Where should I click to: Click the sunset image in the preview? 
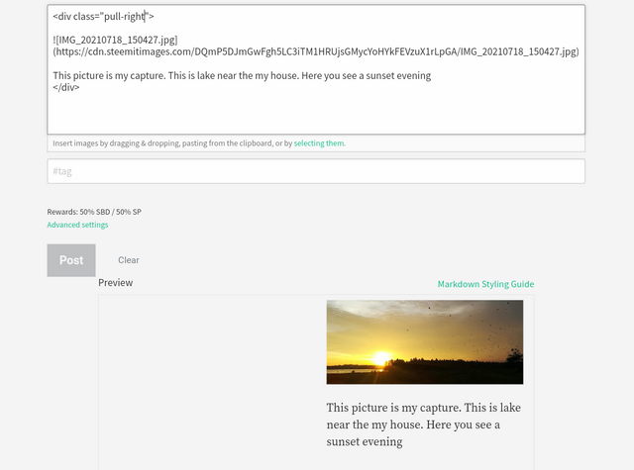click(425, 342)
